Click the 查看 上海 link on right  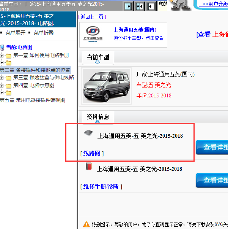[212, 35]
